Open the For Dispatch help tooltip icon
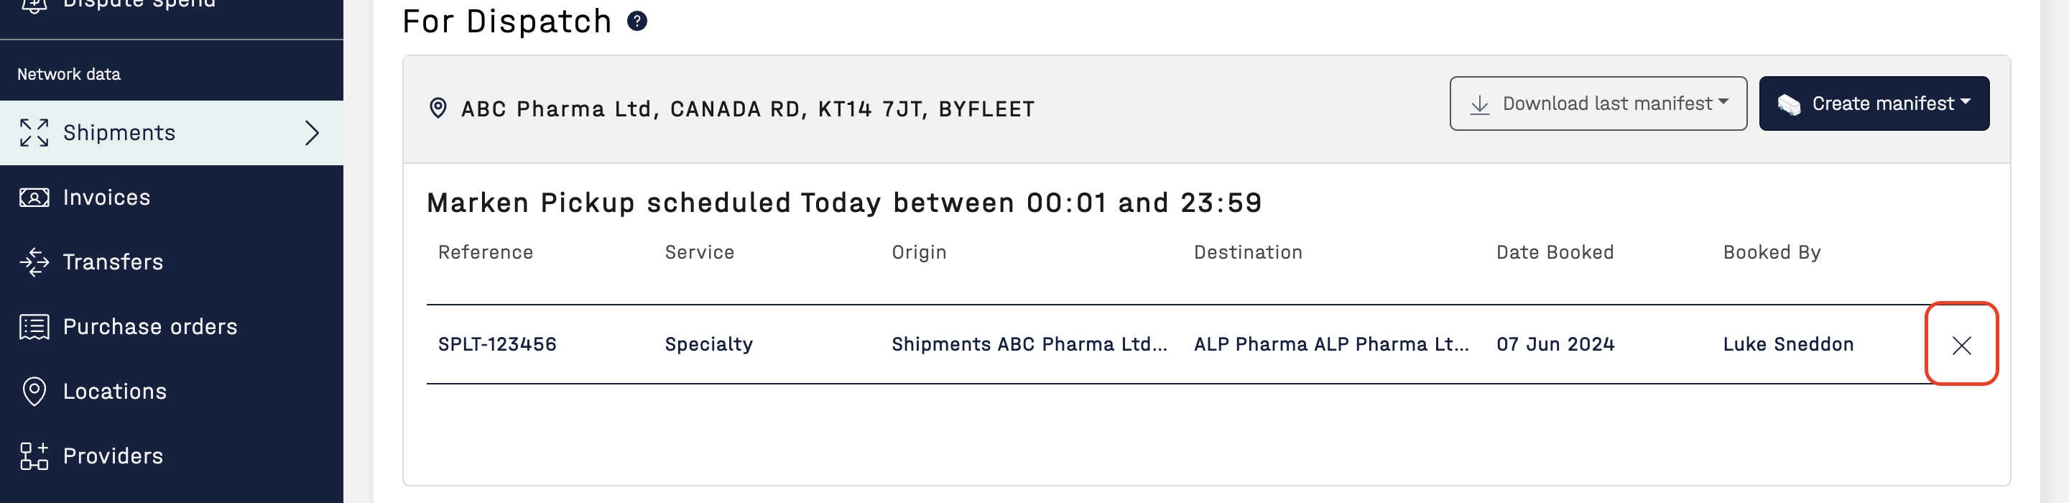Viewport: 2069px width, 503px height. click(638, 22)
